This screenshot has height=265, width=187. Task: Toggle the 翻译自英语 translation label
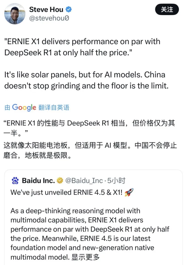click(54, 107)
